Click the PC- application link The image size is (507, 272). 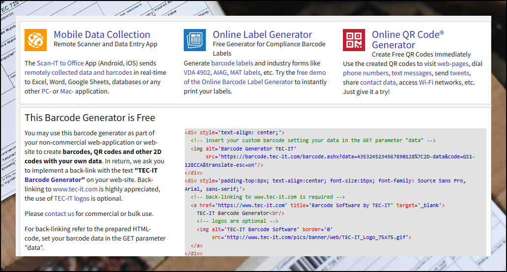46,91
